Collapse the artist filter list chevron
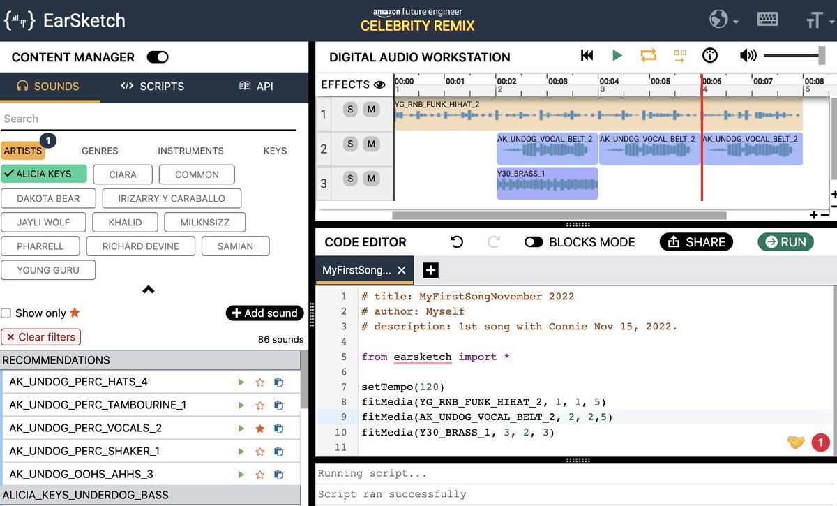 pyautogui.click(x=149, y=290)
